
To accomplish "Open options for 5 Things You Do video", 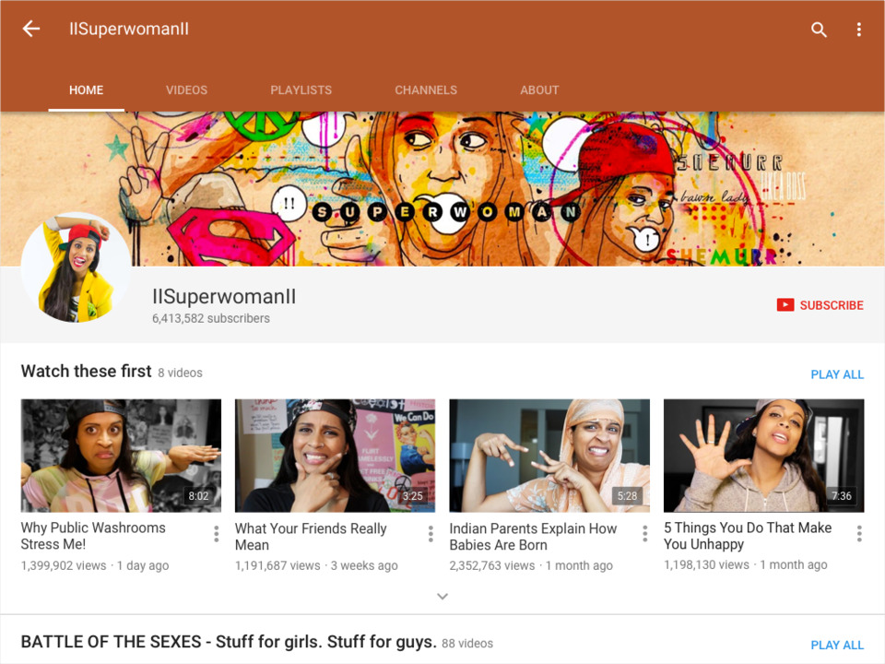I will click(859, 534).
